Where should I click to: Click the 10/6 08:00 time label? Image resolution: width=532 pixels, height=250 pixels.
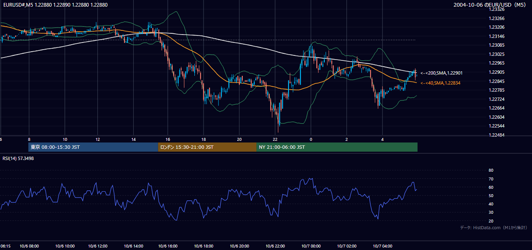[29, 246]
